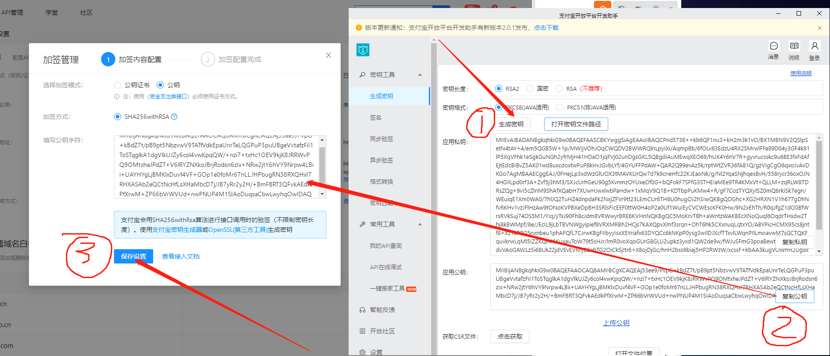Image resolution: width=830 pixels, height=356 pixels.
Task: Click 点击获取 CSR file button
Action: (510, 336)
